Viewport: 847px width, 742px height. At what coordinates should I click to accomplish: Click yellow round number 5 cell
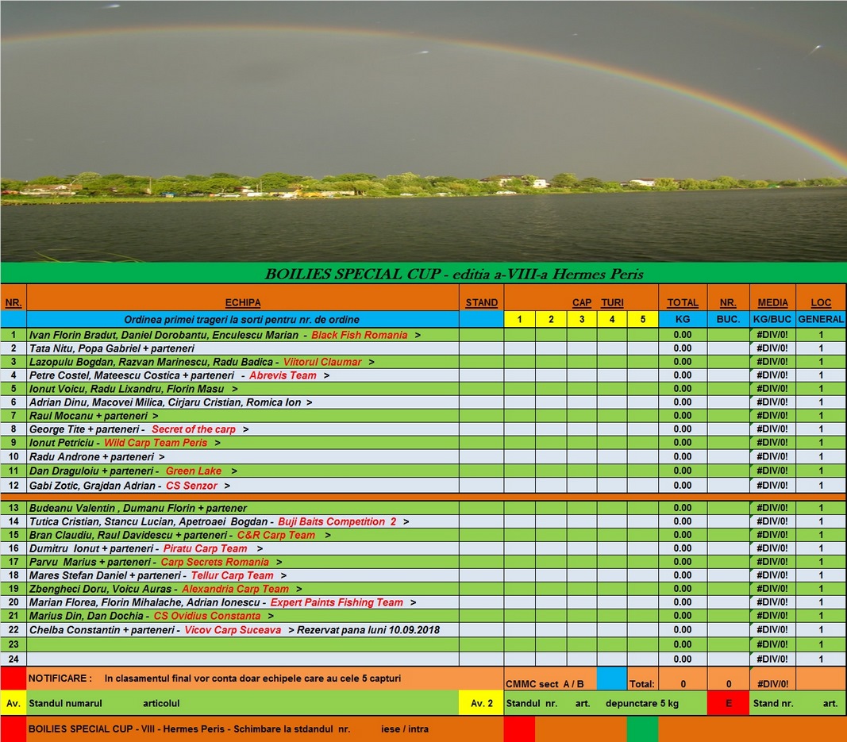coord(643,319)
